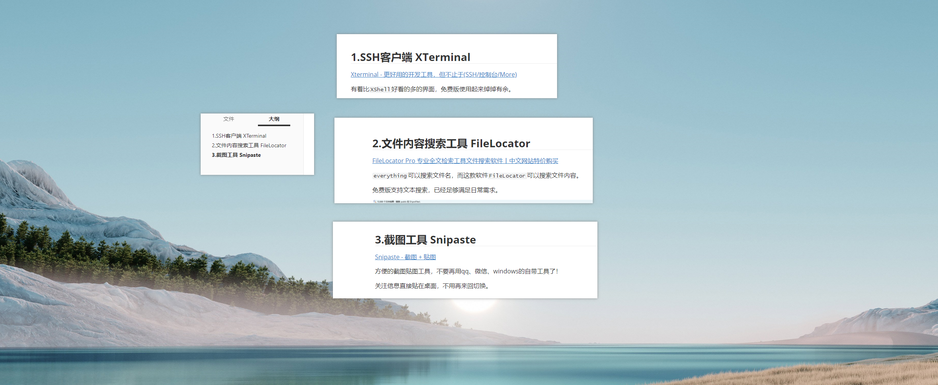Click heading 2.文件内容搜索工具 FileLocator
The width and height of the screenshot is (938, 385).
pos(451,143)
